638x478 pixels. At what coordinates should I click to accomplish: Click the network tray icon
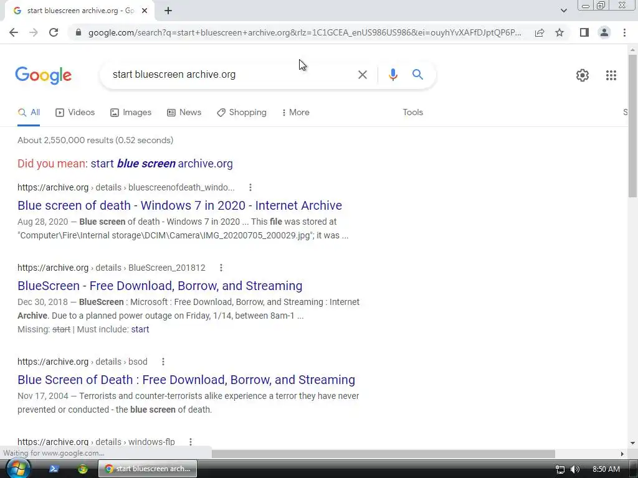[560, 469]
